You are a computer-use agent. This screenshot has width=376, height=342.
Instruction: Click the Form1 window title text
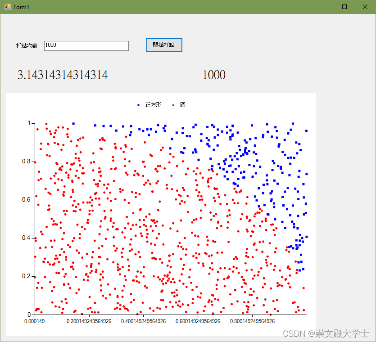[x=21, y=7]
